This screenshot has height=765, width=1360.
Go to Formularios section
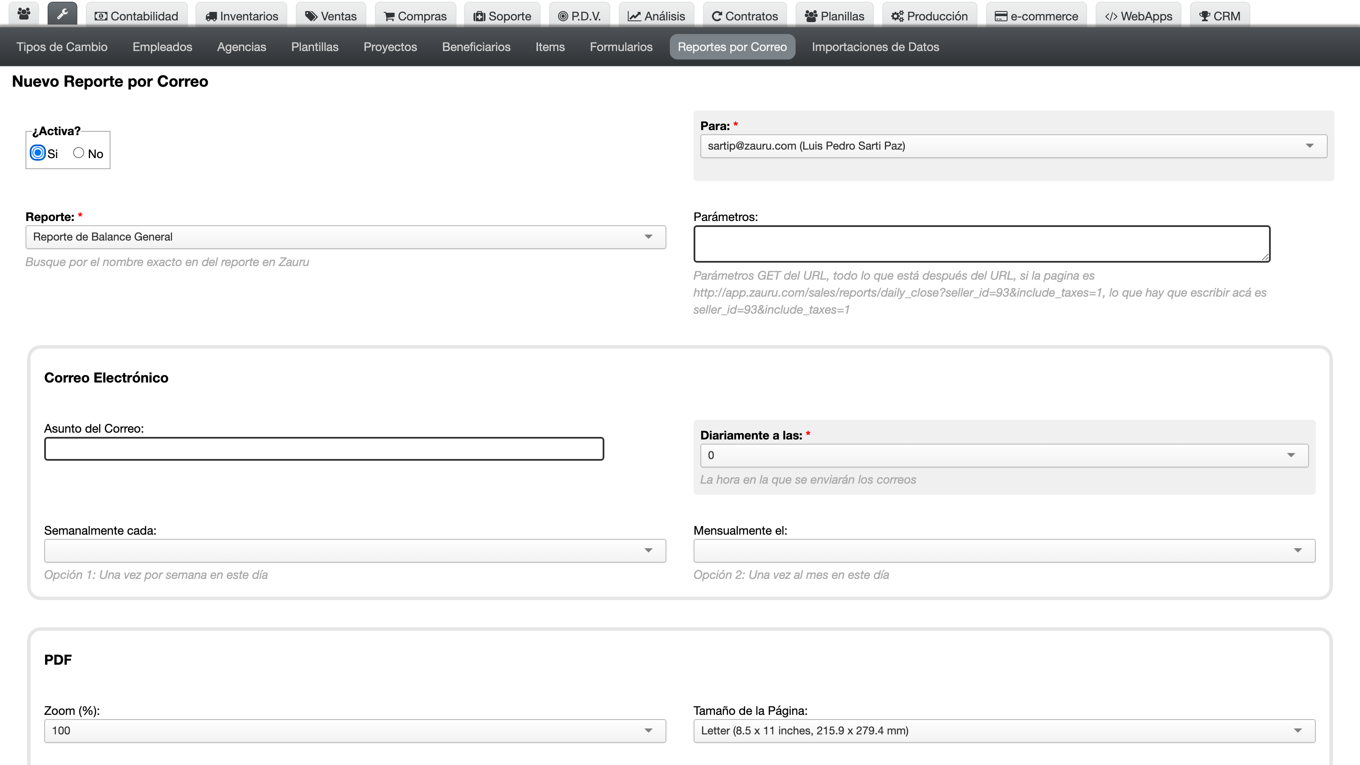pos(621,47)
